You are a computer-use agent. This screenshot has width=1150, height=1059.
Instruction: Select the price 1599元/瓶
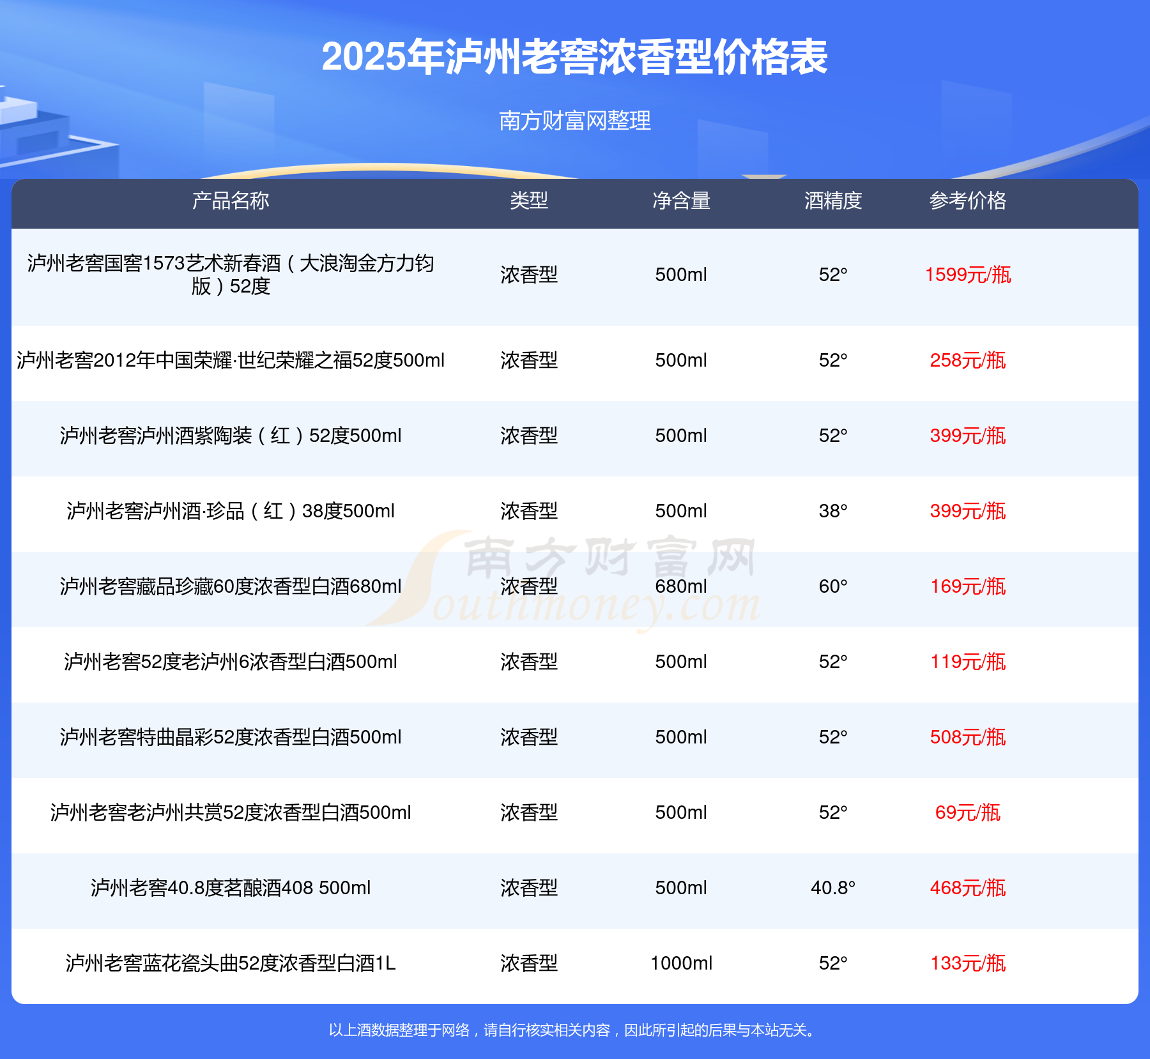coord(968,275)
